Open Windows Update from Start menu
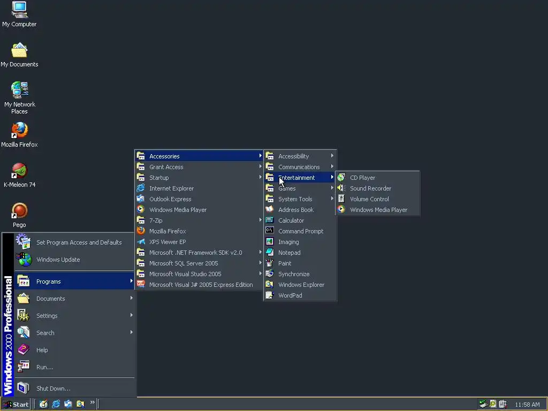Viewport: 548px width, 411px height. coord(74,260)
